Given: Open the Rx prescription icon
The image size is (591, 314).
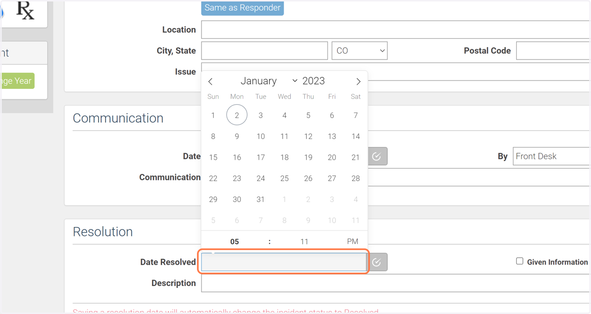Looking at the screenshot, I should (x=26, y=11).
